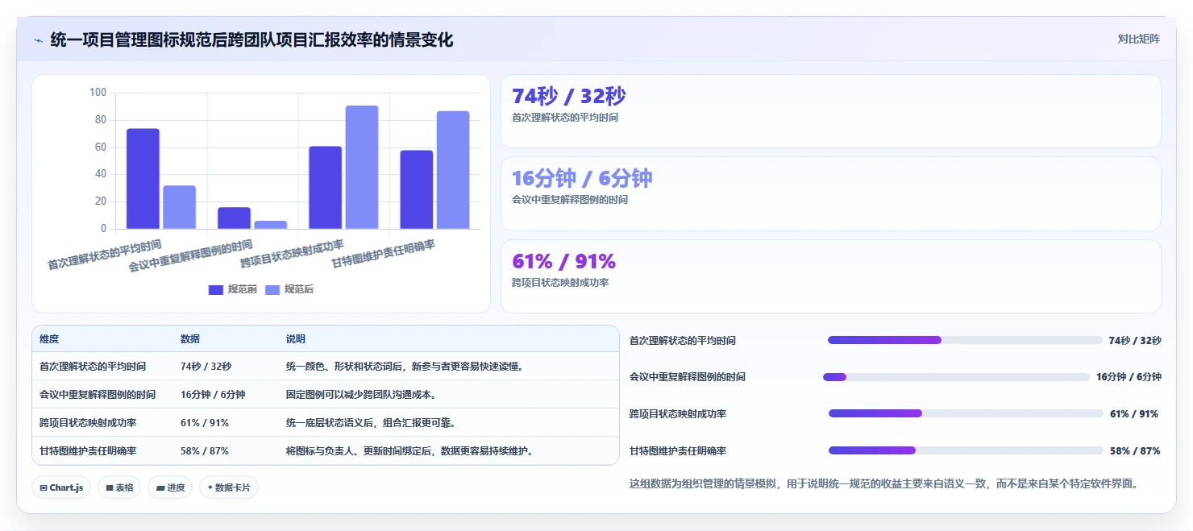Click the lightning icon beside the title
Screen dimensions: 1193x531
pyautogui.click(x=38, y=39)
